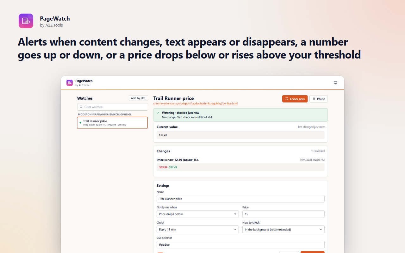The image size is (405, 253).
Task: Pause the Trail Runner price watch
Action: coord(319,99)
